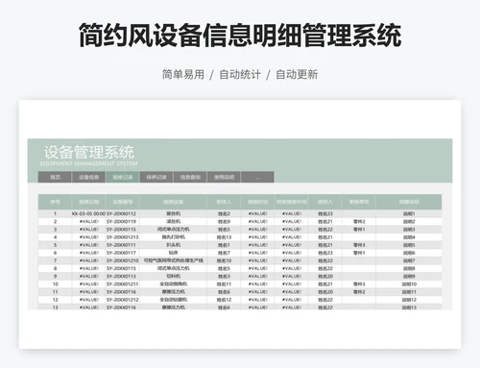Screen dimensions: 480x368
Task: Select 零件2 in the 说明2 row
Action: click(359, 221)
